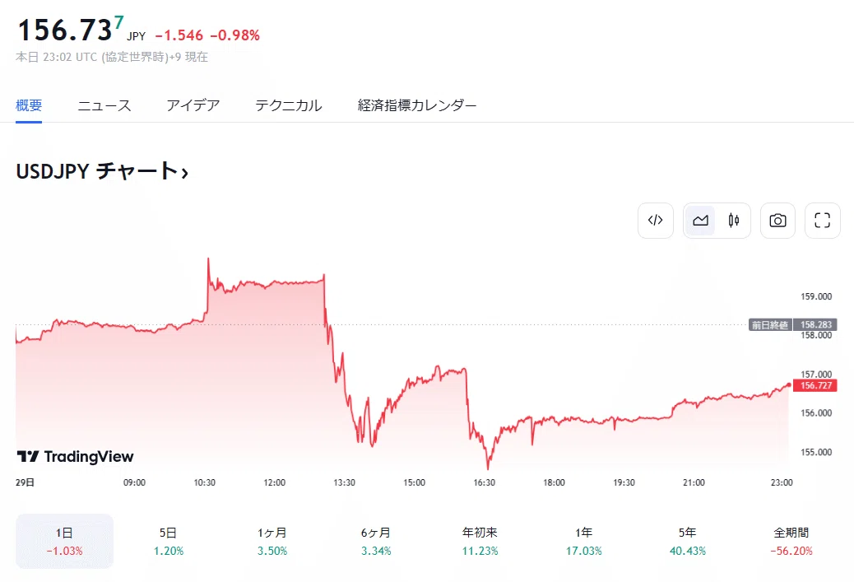Viewport: 854px width, 582px height.
Task: Open the アイデア tab
Action: [x=193, y=105]
